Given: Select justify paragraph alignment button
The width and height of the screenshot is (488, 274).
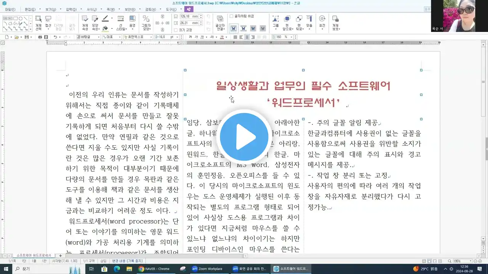Looking at the screenshot, I should click(236, 37).
